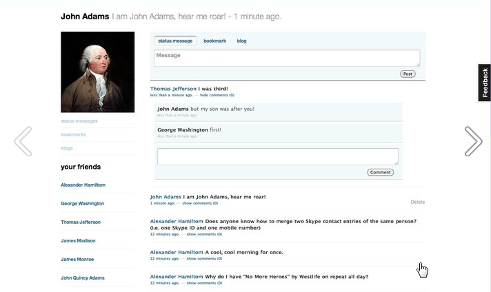
Task: Open the Feedback side tab
Action: point(484,83)
